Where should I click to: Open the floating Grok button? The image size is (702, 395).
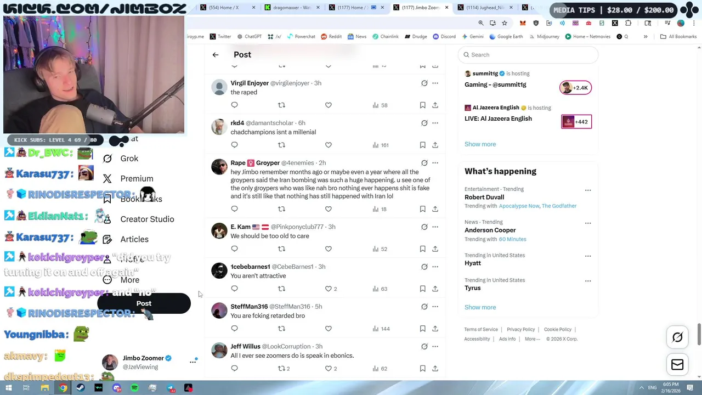677,337
